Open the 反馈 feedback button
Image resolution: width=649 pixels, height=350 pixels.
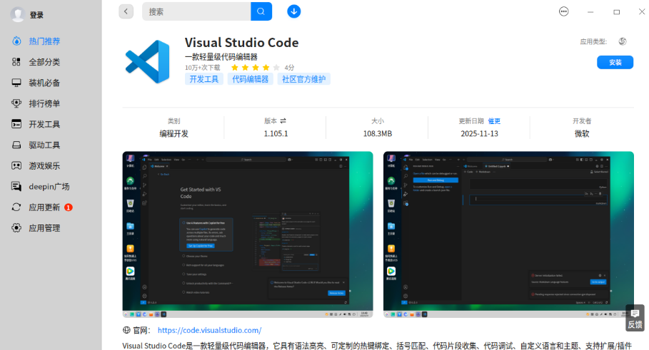635,318
